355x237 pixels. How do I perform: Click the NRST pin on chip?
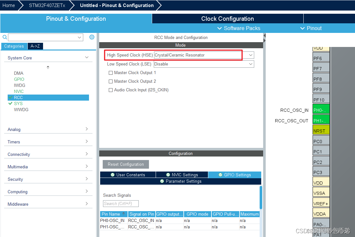(321, 130)
